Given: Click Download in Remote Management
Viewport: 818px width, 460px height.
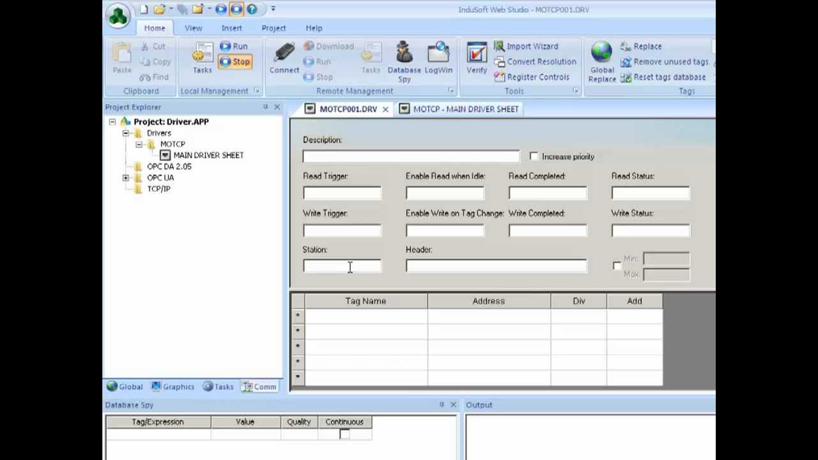Looking at the screenshot, I should (328, 46).
